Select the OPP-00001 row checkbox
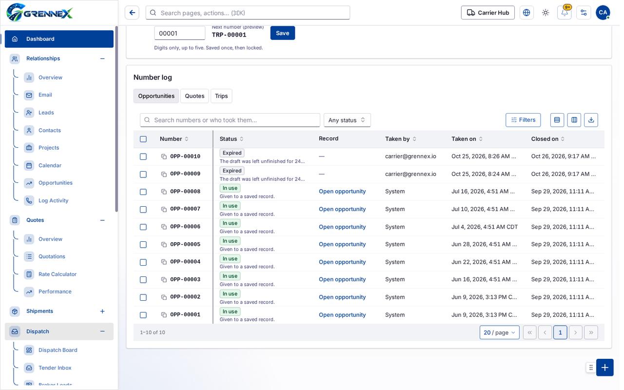624x390 pixels. 143,315
